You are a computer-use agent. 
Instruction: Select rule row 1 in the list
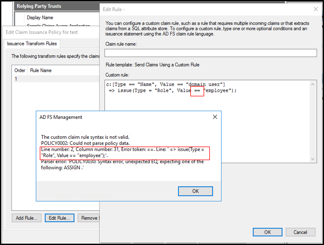tap(52, 79)
